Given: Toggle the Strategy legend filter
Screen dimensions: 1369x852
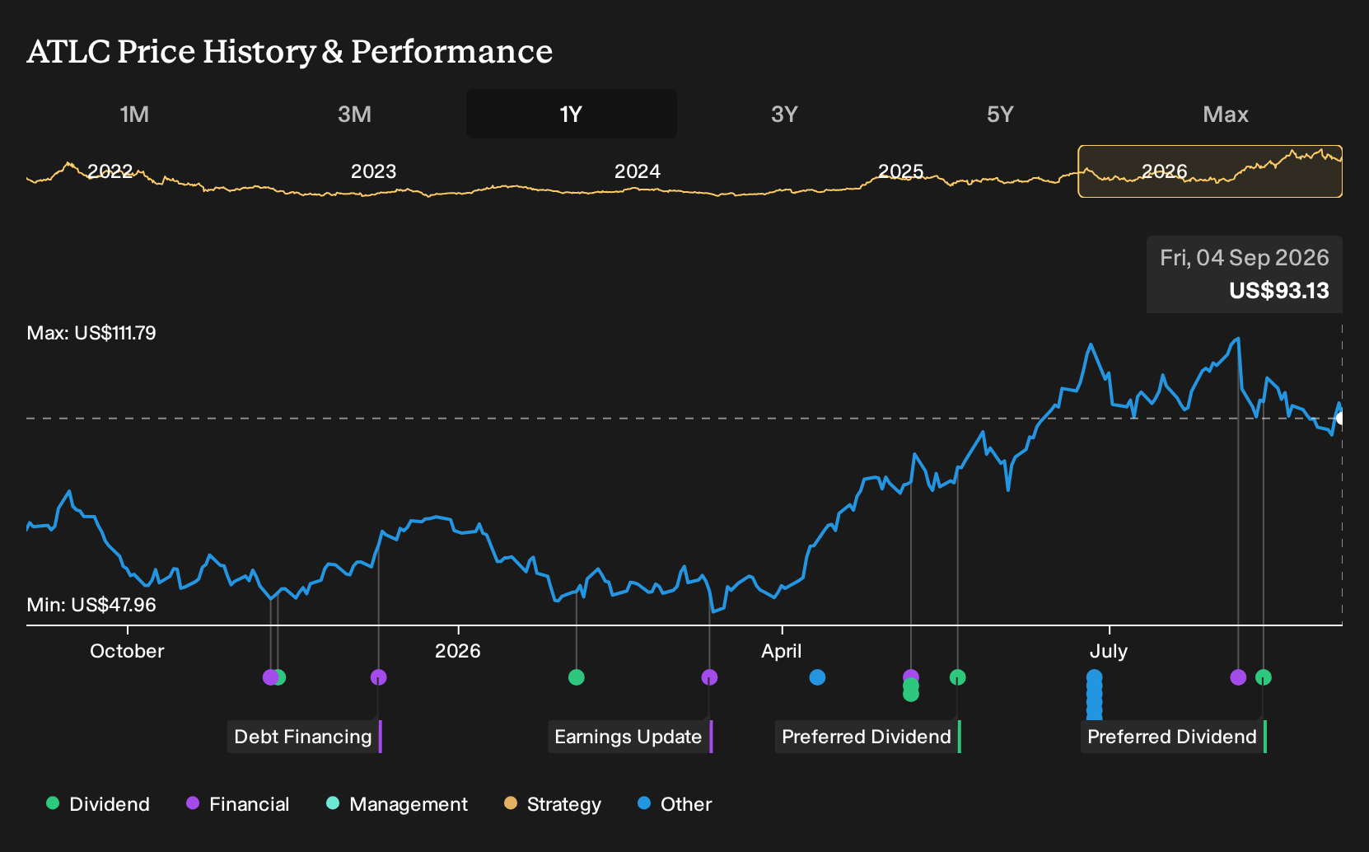Looking at the screenshot, I should pos(553,804).
